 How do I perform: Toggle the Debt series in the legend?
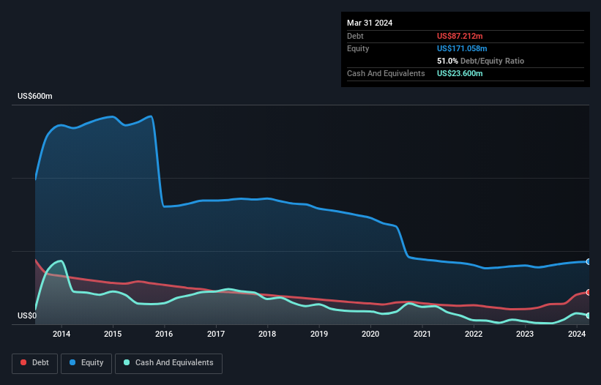click(35, 363)
